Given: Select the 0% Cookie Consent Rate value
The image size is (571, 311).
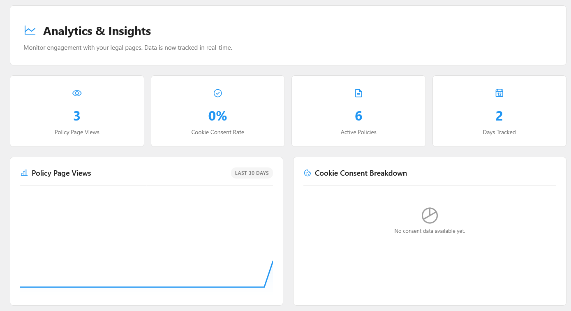Looking at the screenshot, I should pyautogui.click(x=217, y=116).
